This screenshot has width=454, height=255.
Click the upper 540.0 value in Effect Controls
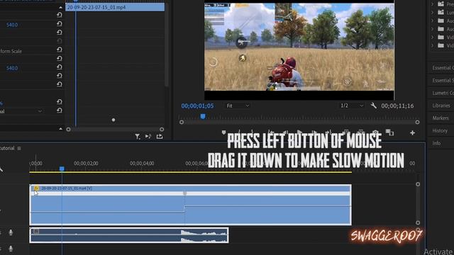point(12,25)
